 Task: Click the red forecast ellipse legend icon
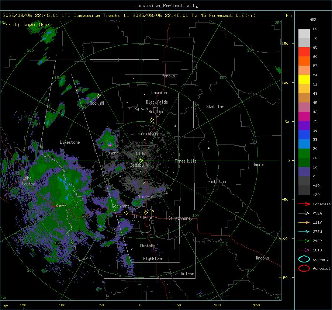coord(304,268)
